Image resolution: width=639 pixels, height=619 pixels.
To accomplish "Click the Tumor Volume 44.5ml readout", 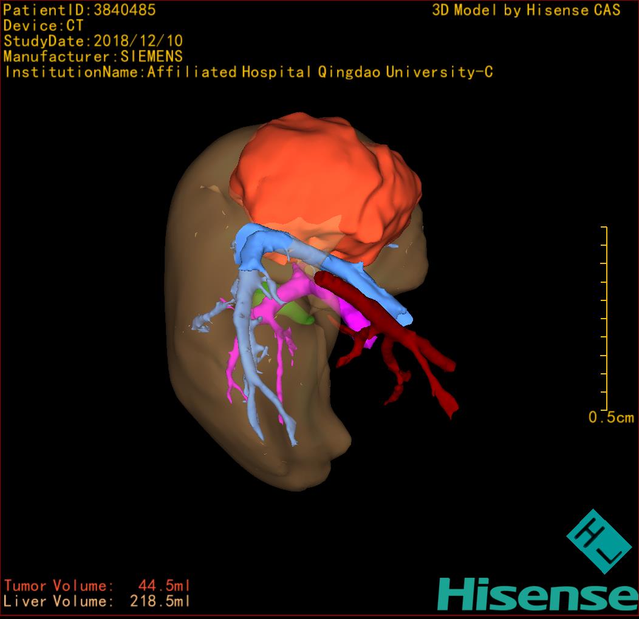I will click(x=97, y=586).
